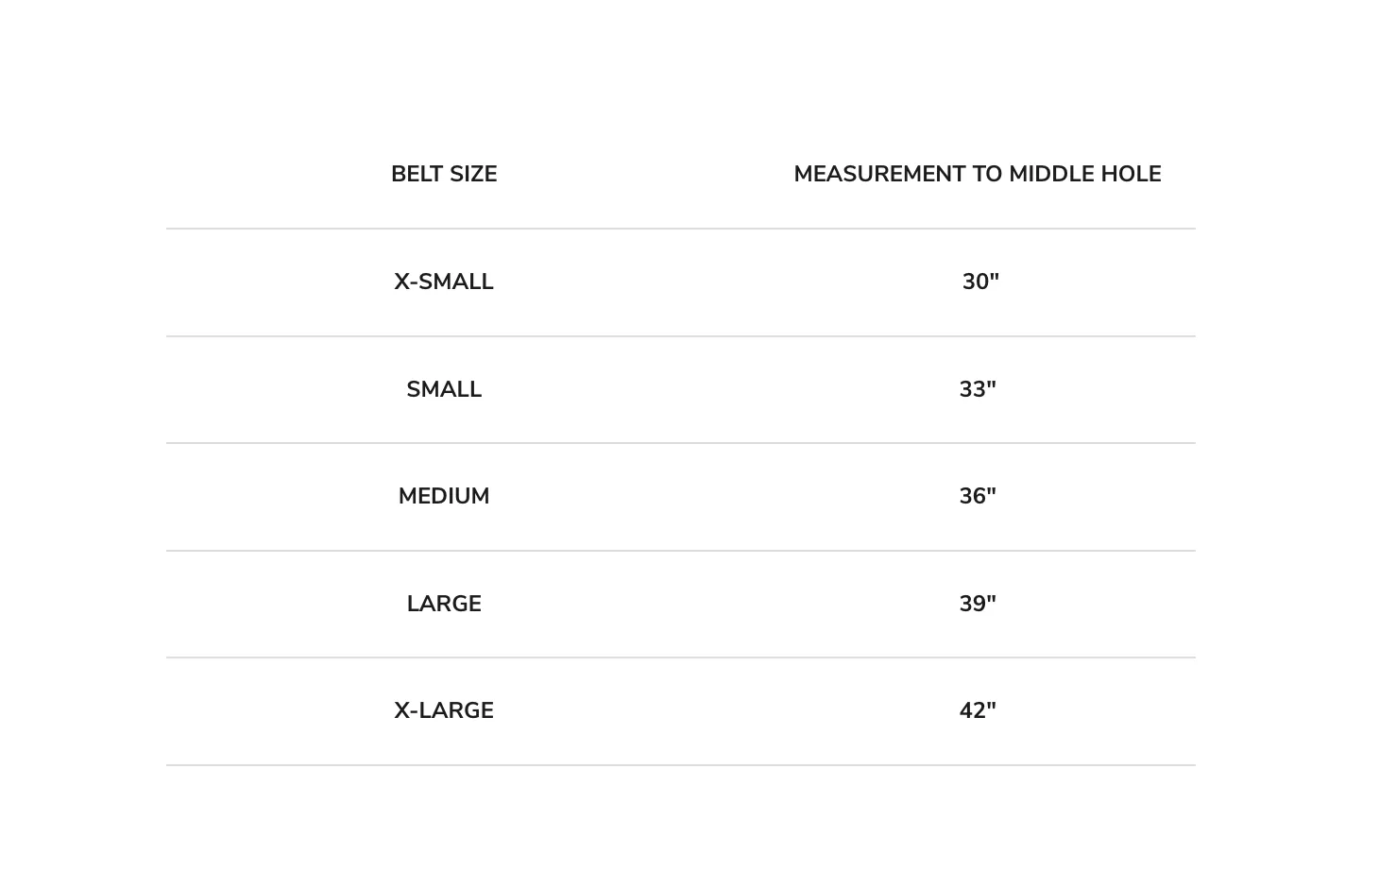Screen dimensions: 1379x888
Task: Click the divider line under the header row
Action: click(681, 229)
